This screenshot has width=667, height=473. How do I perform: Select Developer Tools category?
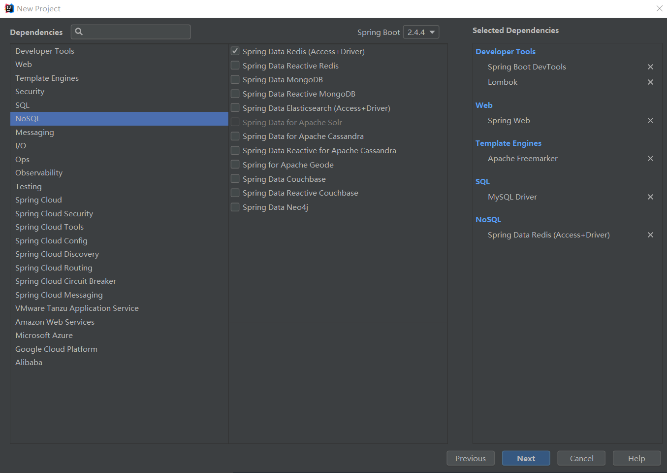119,51
